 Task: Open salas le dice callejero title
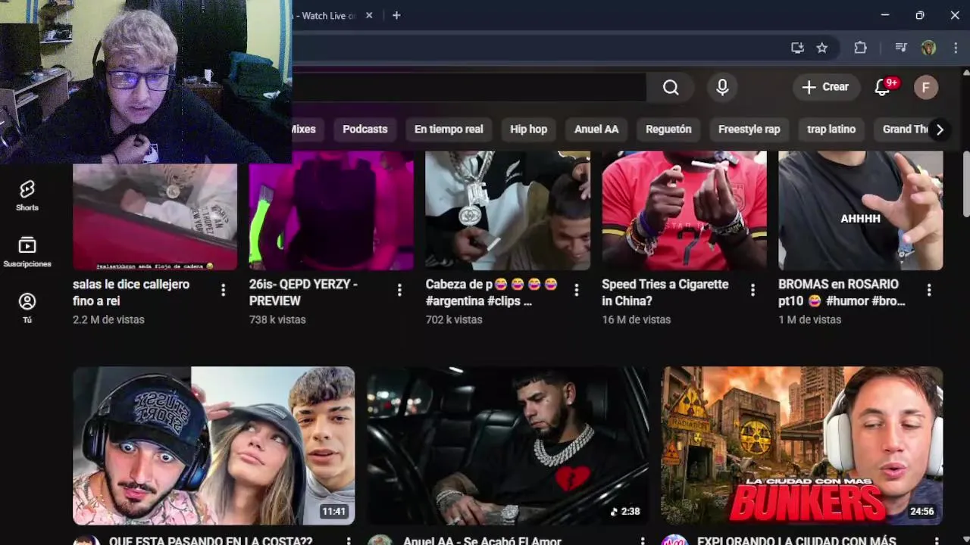pos(131,292)
